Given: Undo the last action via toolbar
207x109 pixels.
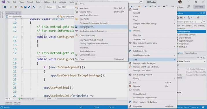Looking at the screenshot, I should (34, 7).
